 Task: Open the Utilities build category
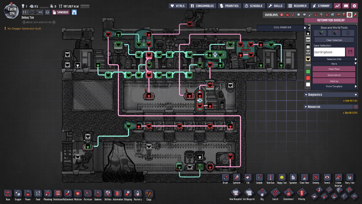click(108, 193)
